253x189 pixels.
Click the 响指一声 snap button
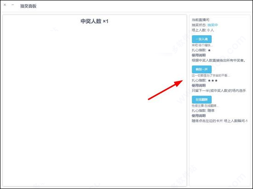tap(201, 69)
